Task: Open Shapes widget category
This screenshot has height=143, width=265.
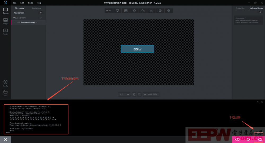Action: 143,11
